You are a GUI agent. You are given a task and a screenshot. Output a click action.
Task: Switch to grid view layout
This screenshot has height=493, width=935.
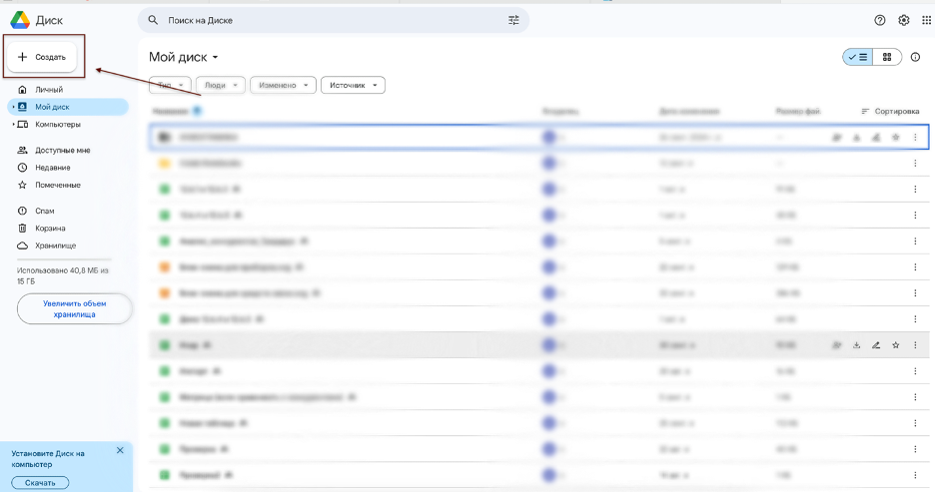[887, 57]
